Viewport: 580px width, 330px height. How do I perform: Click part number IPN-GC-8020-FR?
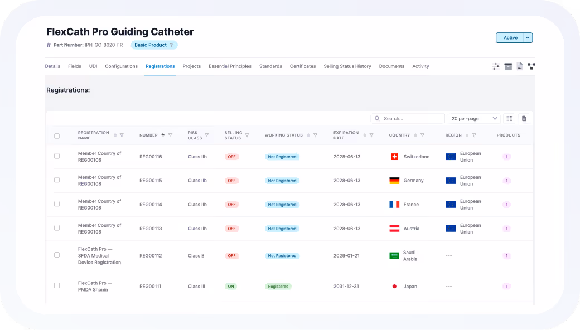click(104, 45)
